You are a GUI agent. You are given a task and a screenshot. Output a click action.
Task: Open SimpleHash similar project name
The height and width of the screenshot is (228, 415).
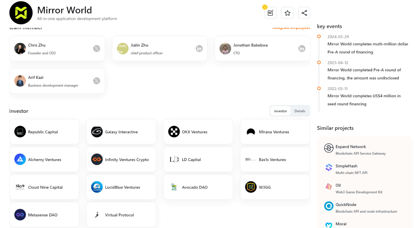pos(346,166)
